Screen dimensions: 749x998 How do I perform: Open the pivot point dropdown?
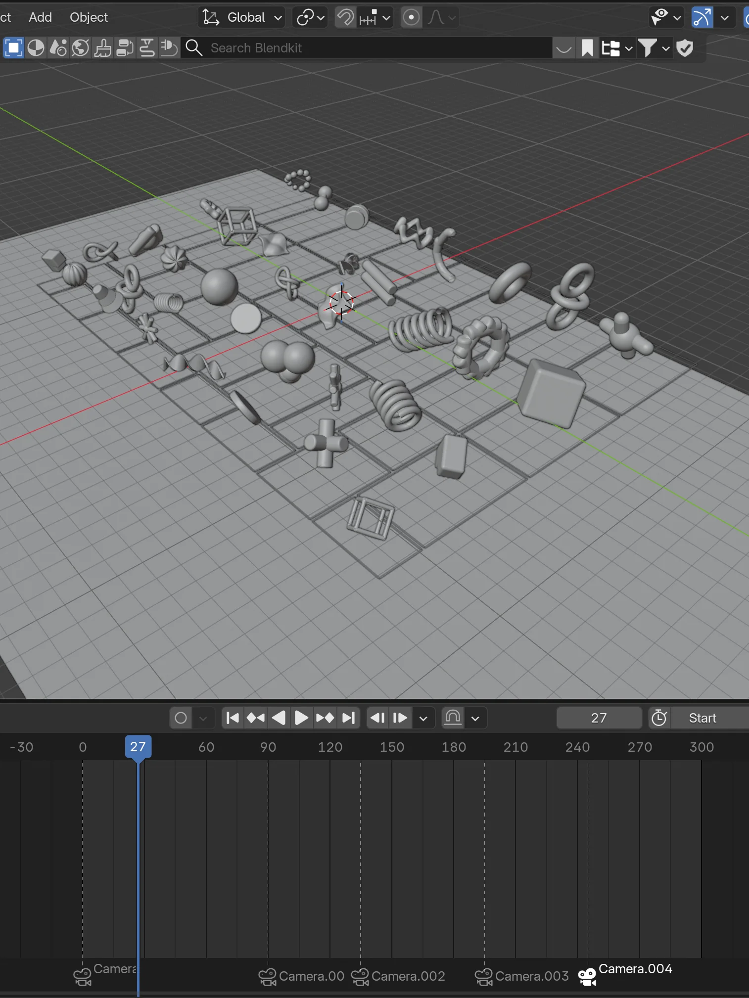[310, 17]
